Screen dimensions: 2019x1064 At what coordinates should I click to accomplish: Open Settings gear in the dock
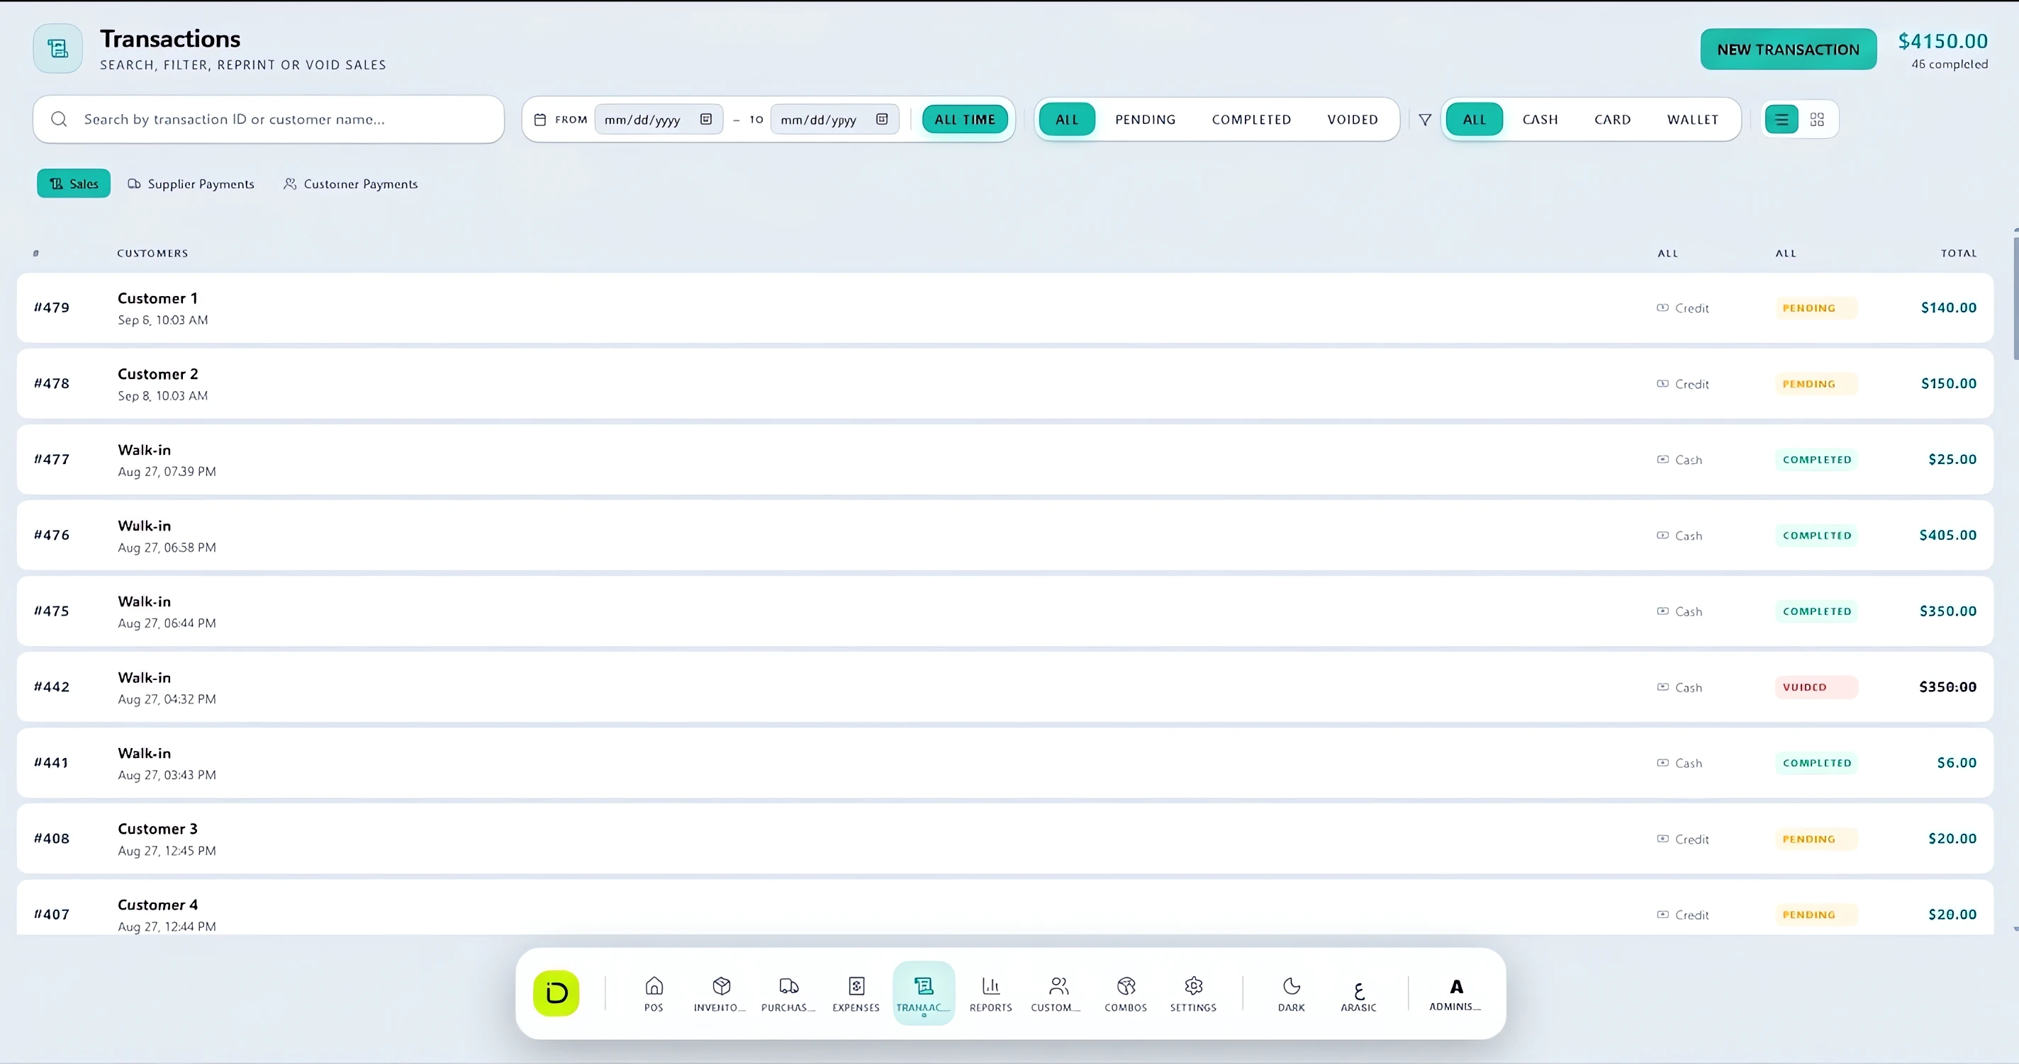click(1194, 992)
